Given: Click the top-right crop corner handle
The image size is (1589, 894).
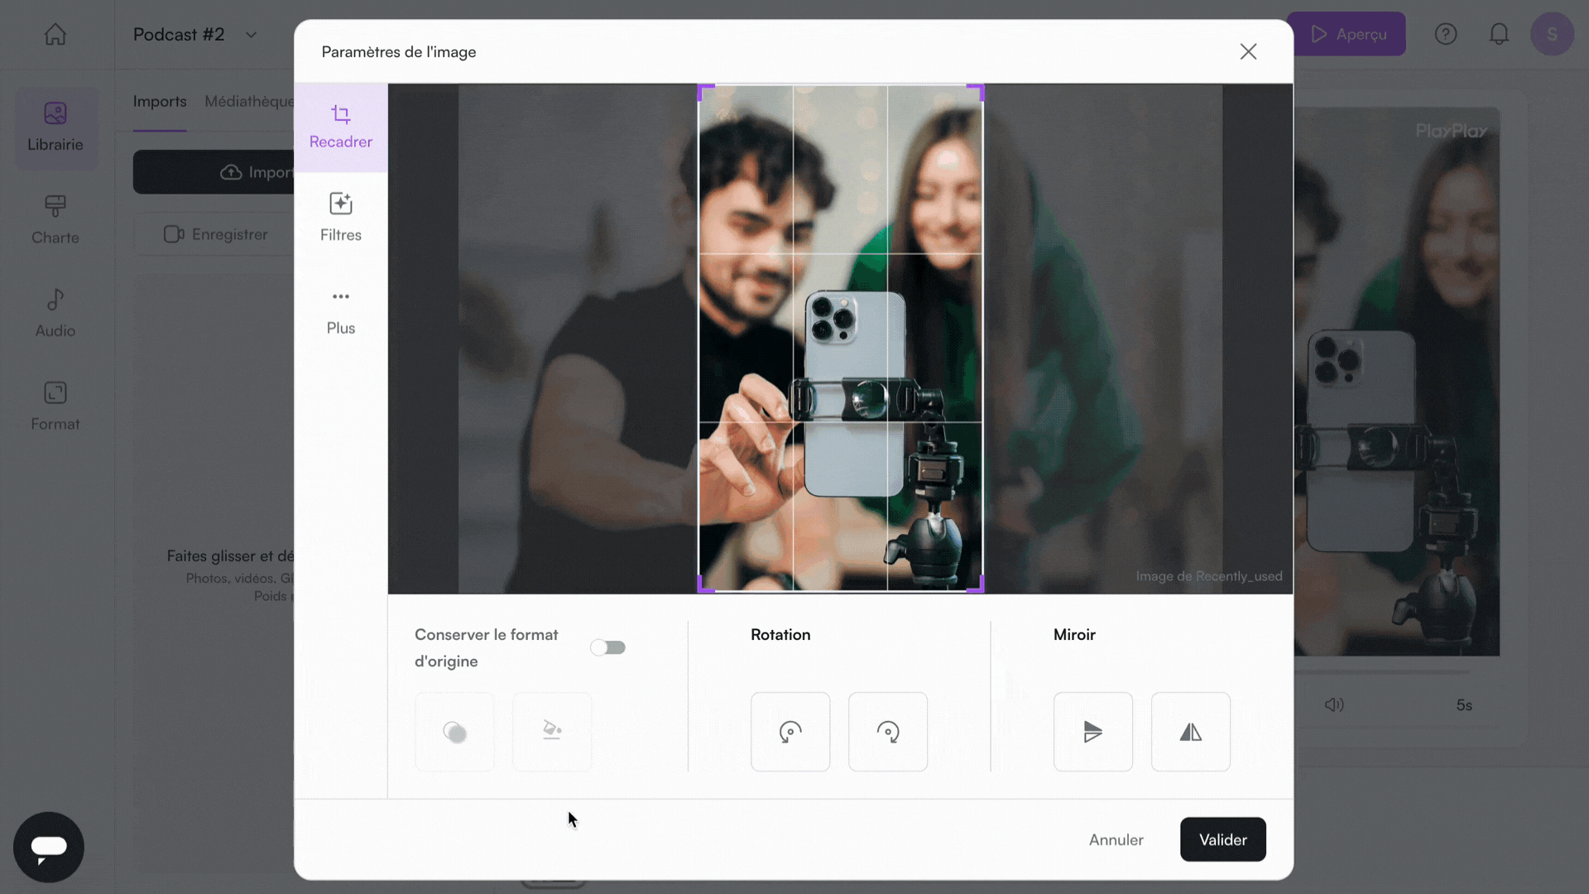Looking at the screenshot, I should pyautogui.click(x=977, y=90).
